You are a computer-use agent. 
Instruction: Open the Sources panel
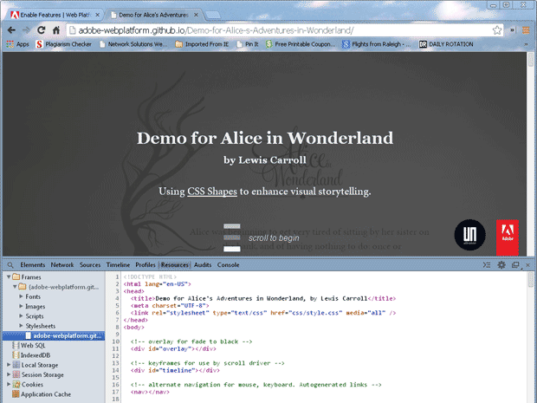pos(90,265)
